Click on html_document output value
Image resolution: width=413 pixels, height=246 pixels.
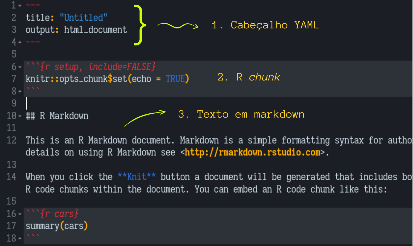coord(95,30)
